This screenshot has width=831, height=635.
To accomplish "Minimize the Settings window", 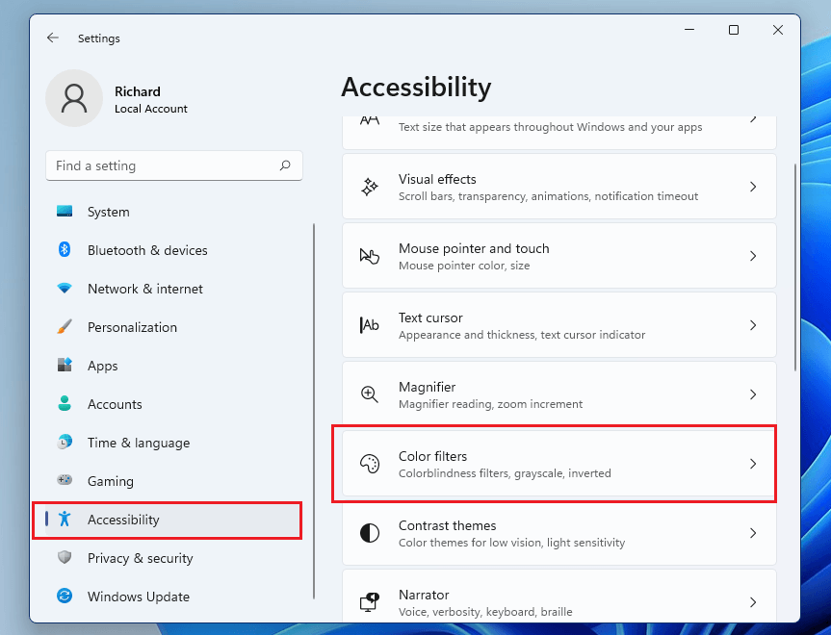I will [688, 30].
